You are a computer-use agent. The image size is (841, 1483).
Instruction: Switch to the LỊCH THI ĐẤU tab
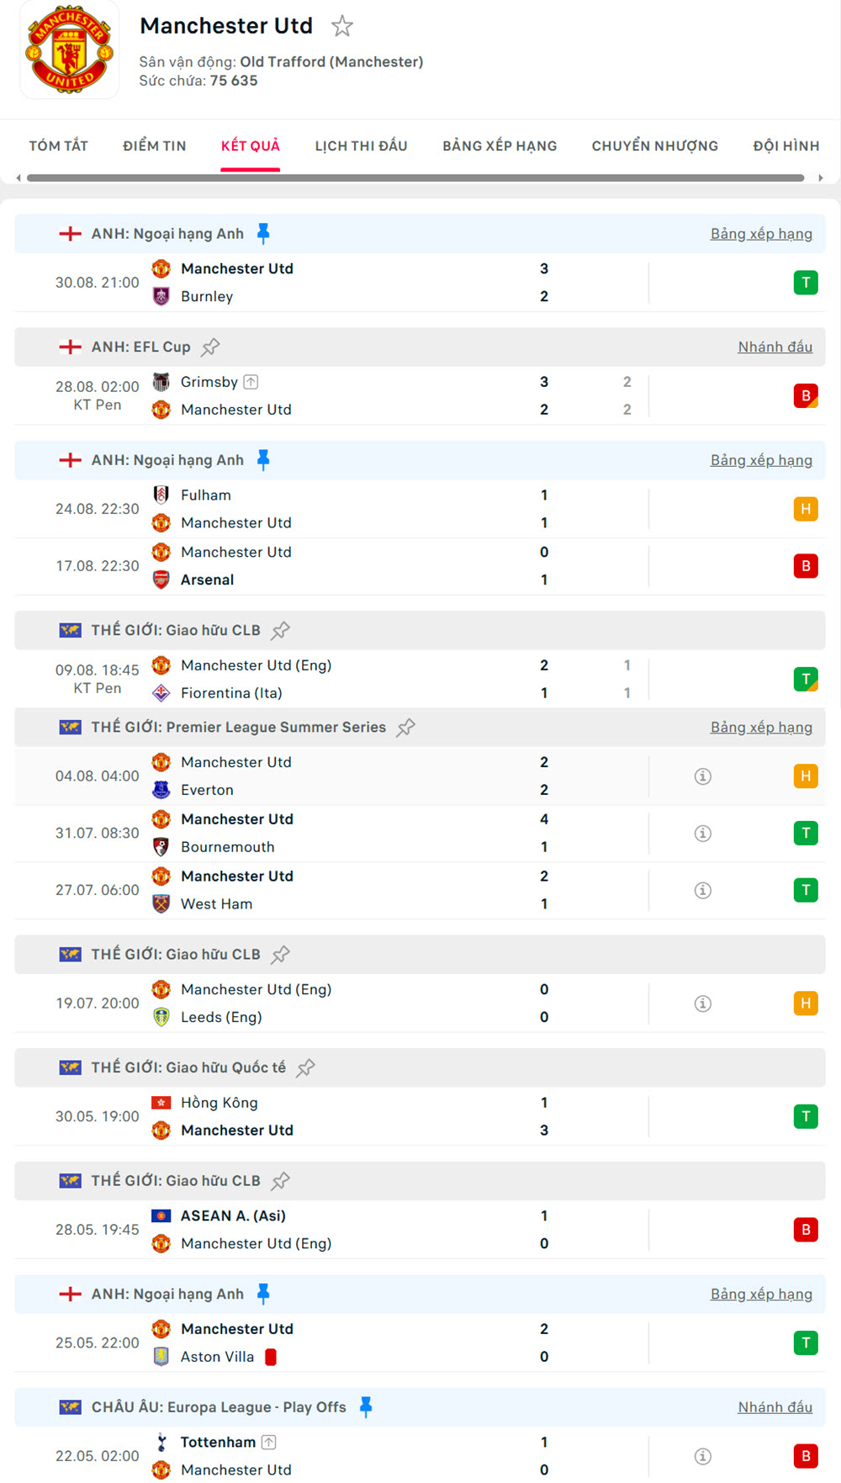tap(360, 146)
